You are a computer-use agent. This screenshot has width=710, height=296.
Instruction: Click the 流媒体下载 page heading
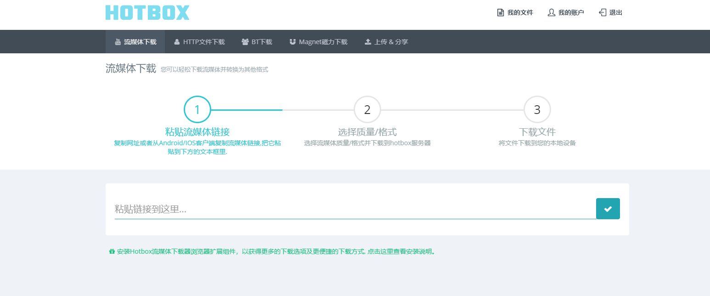(131, 68)
